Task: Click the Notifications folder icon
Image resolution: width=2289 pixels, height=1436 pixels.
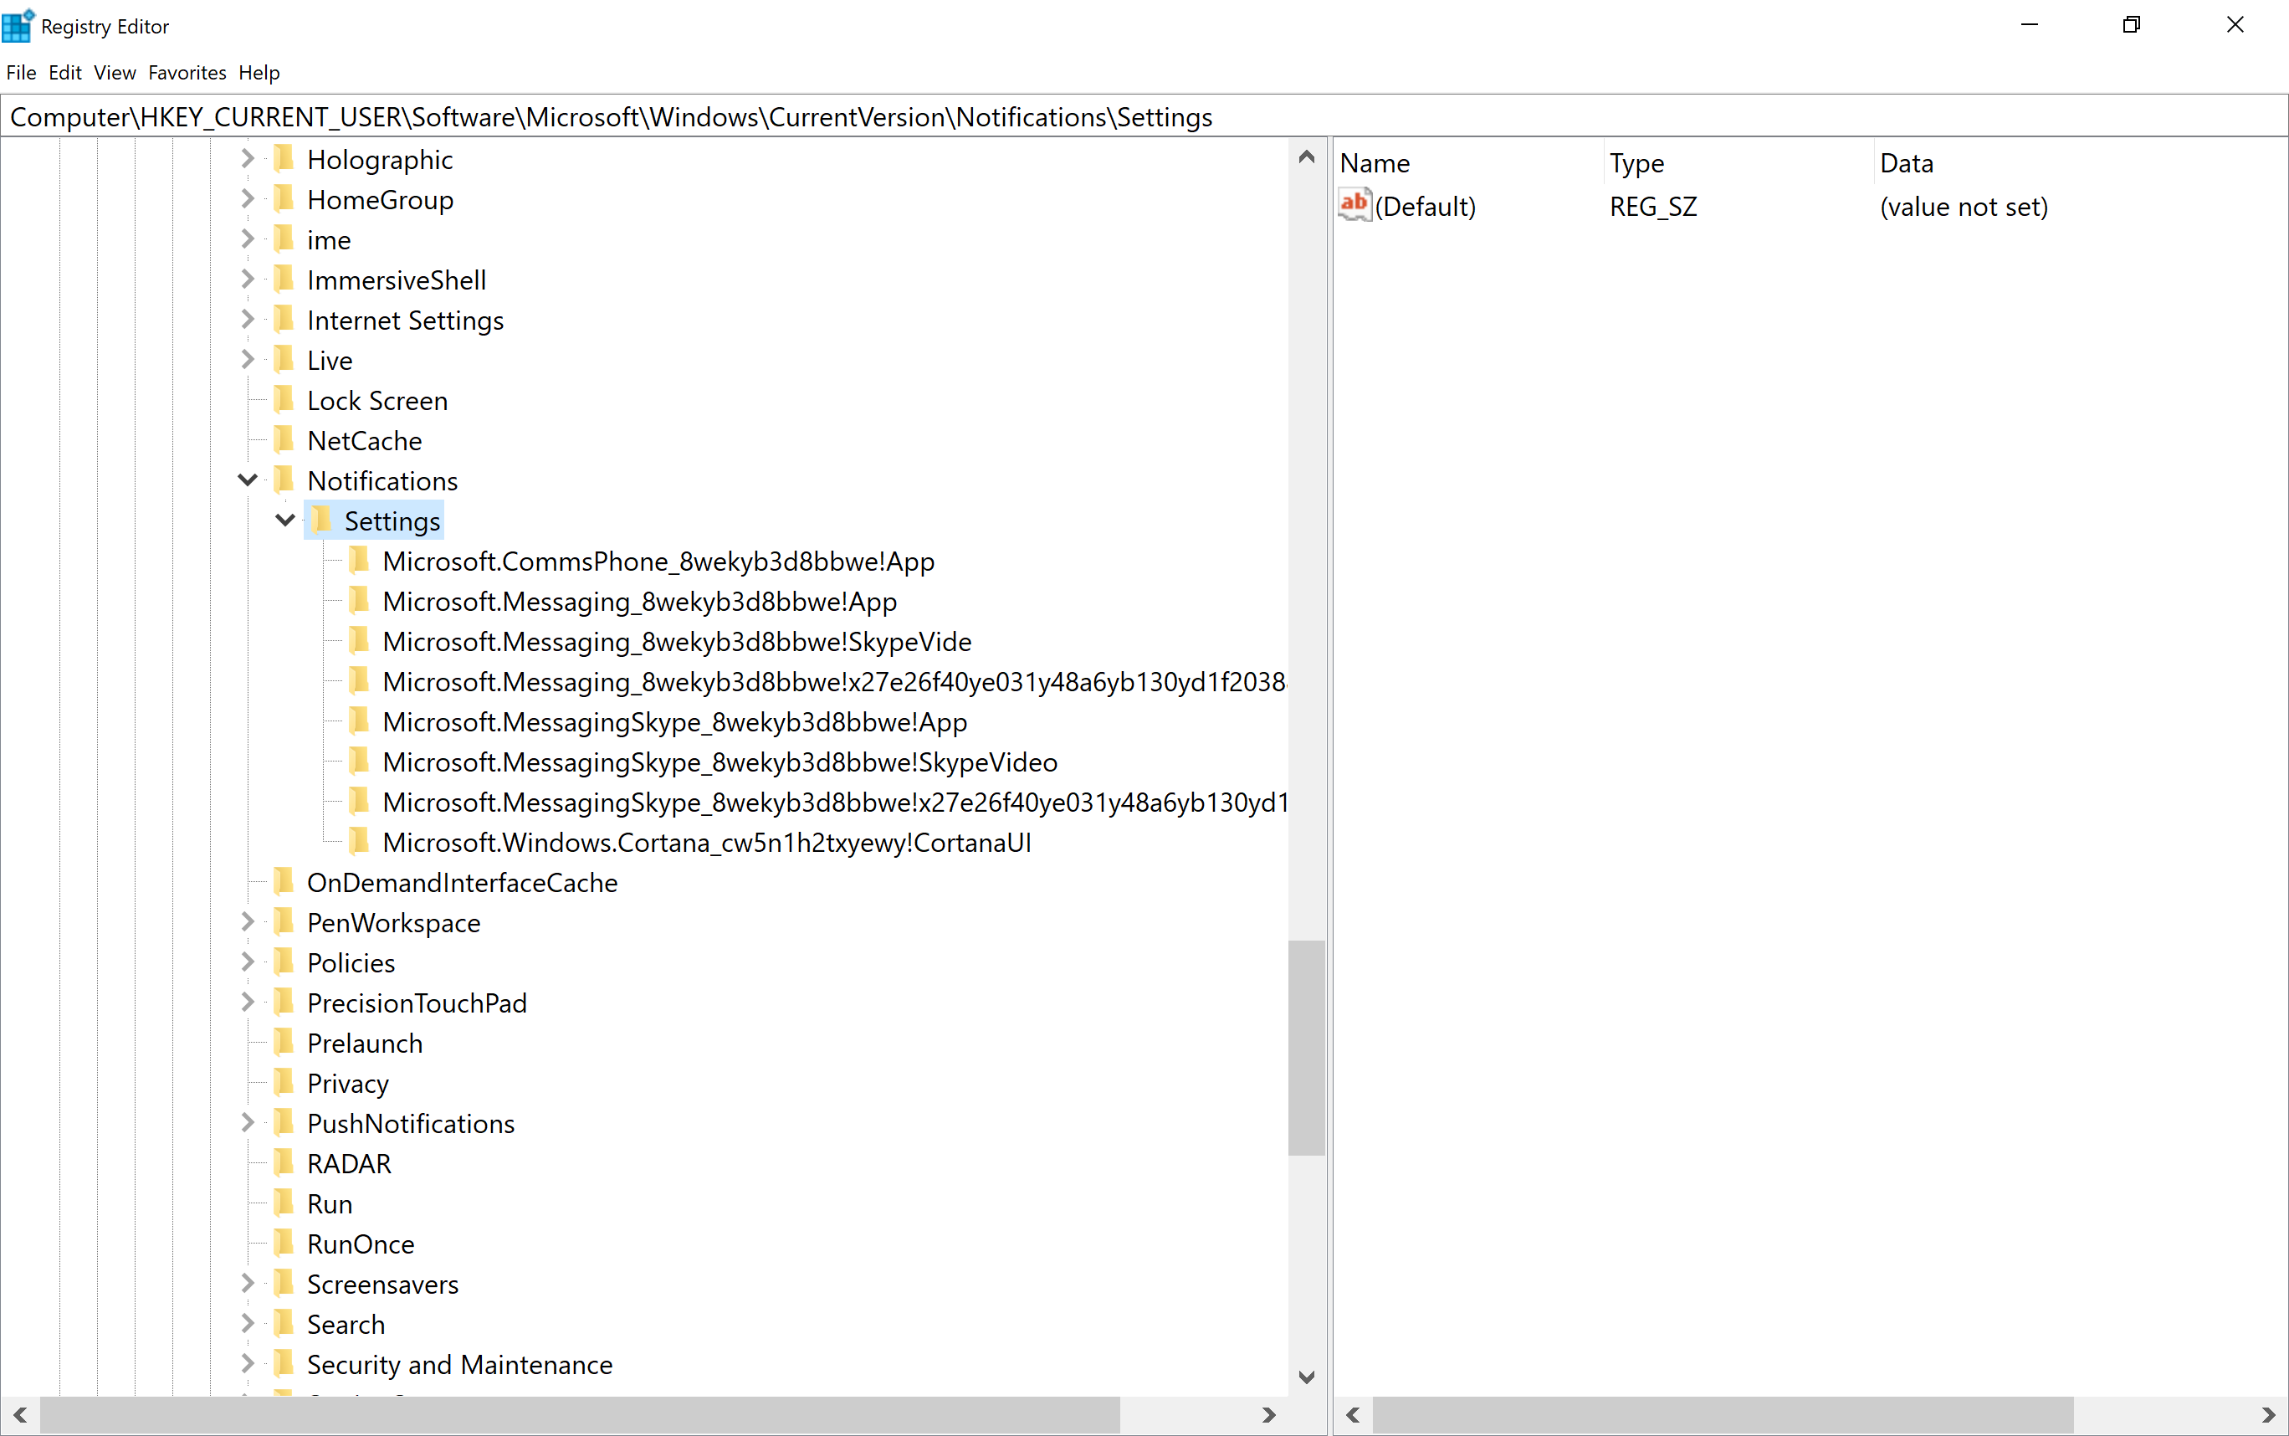Action: tap(284, 480)
